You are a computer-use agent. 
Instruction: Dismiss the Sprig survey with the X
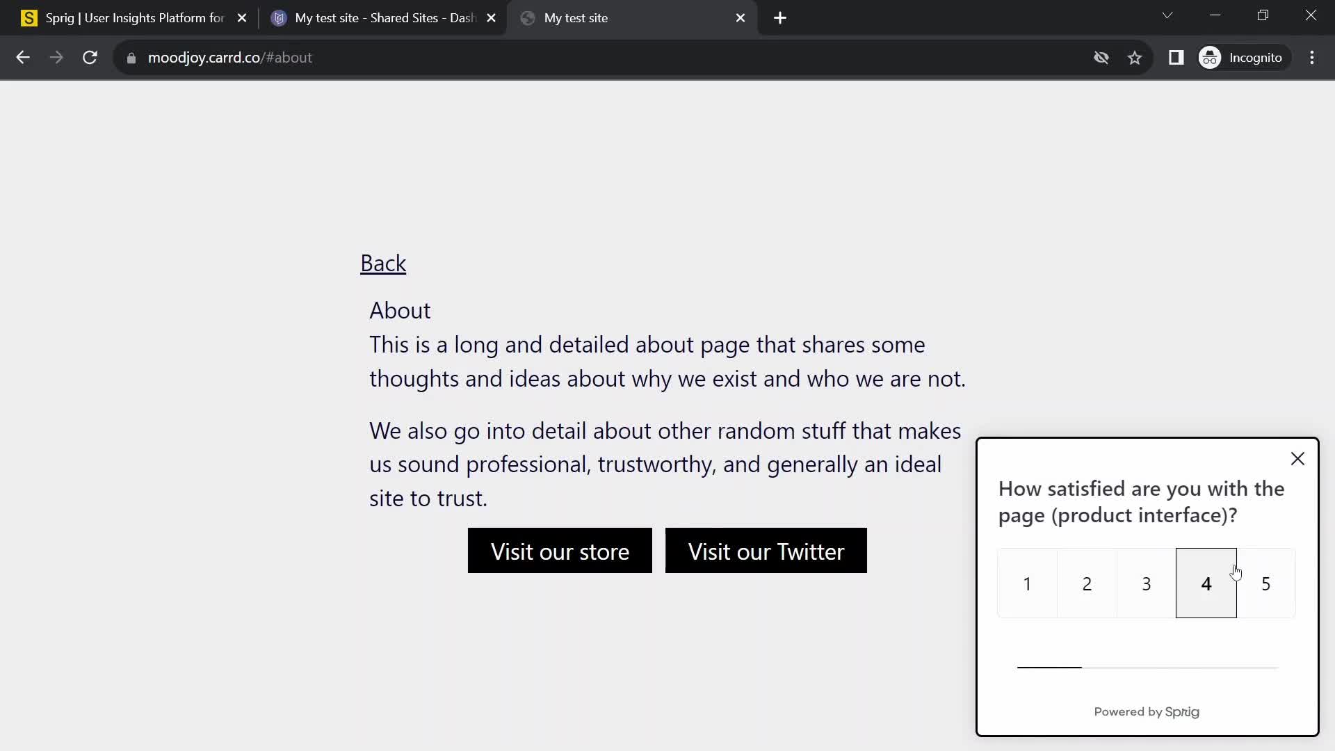[1297, 458]
